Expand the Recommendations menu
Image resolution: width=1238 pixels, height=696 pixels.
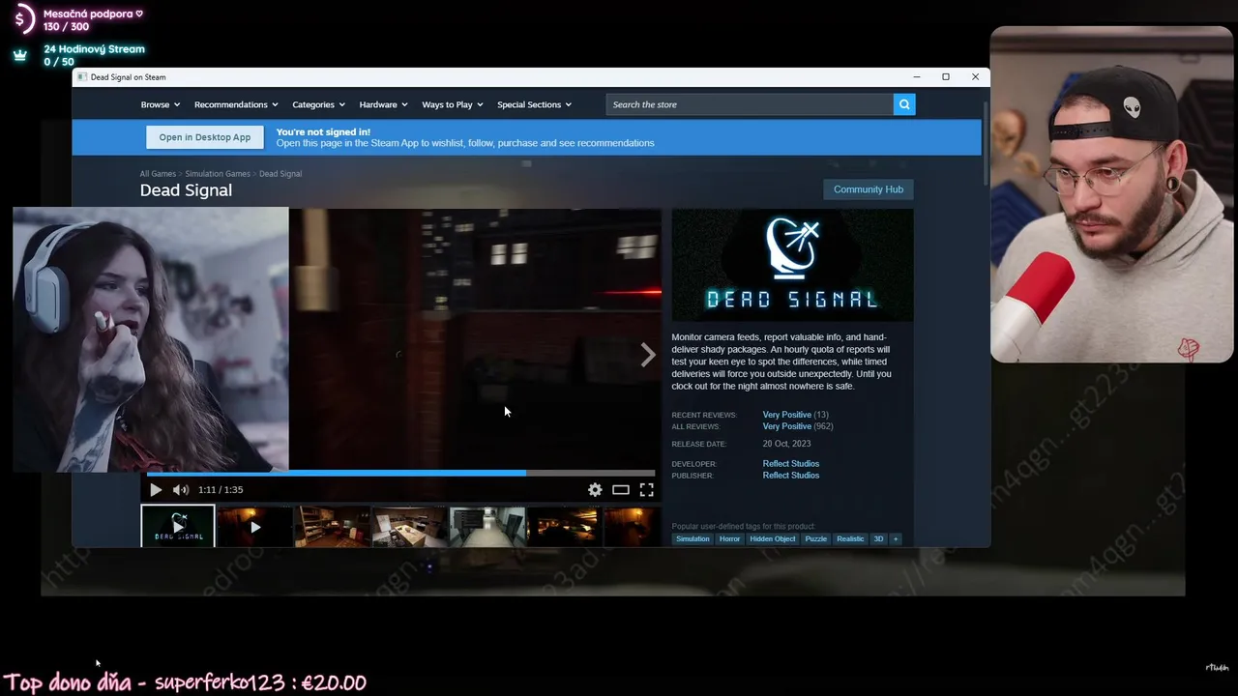point(236,104)
